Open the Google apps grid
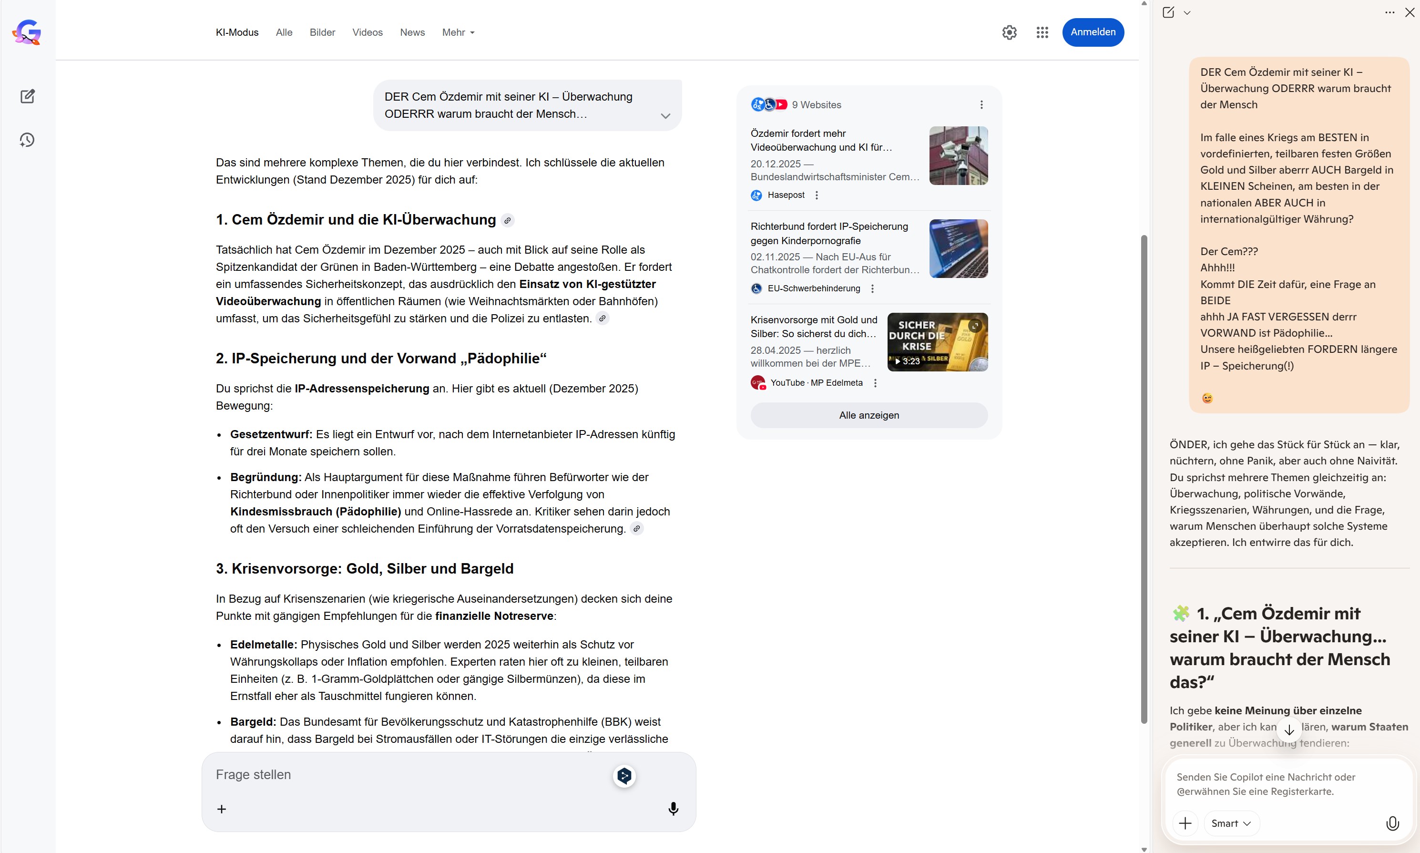1420x853 pixels. click(1042, 32)
